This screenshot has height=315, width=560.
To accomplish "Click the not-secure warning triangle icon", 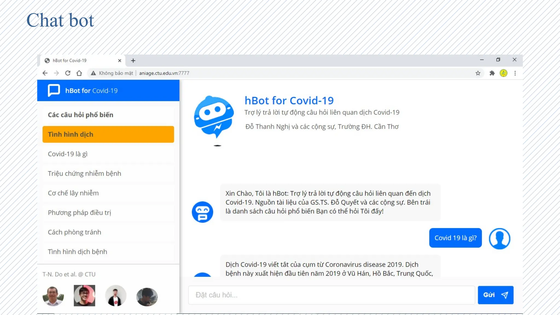I will point(93,73).
